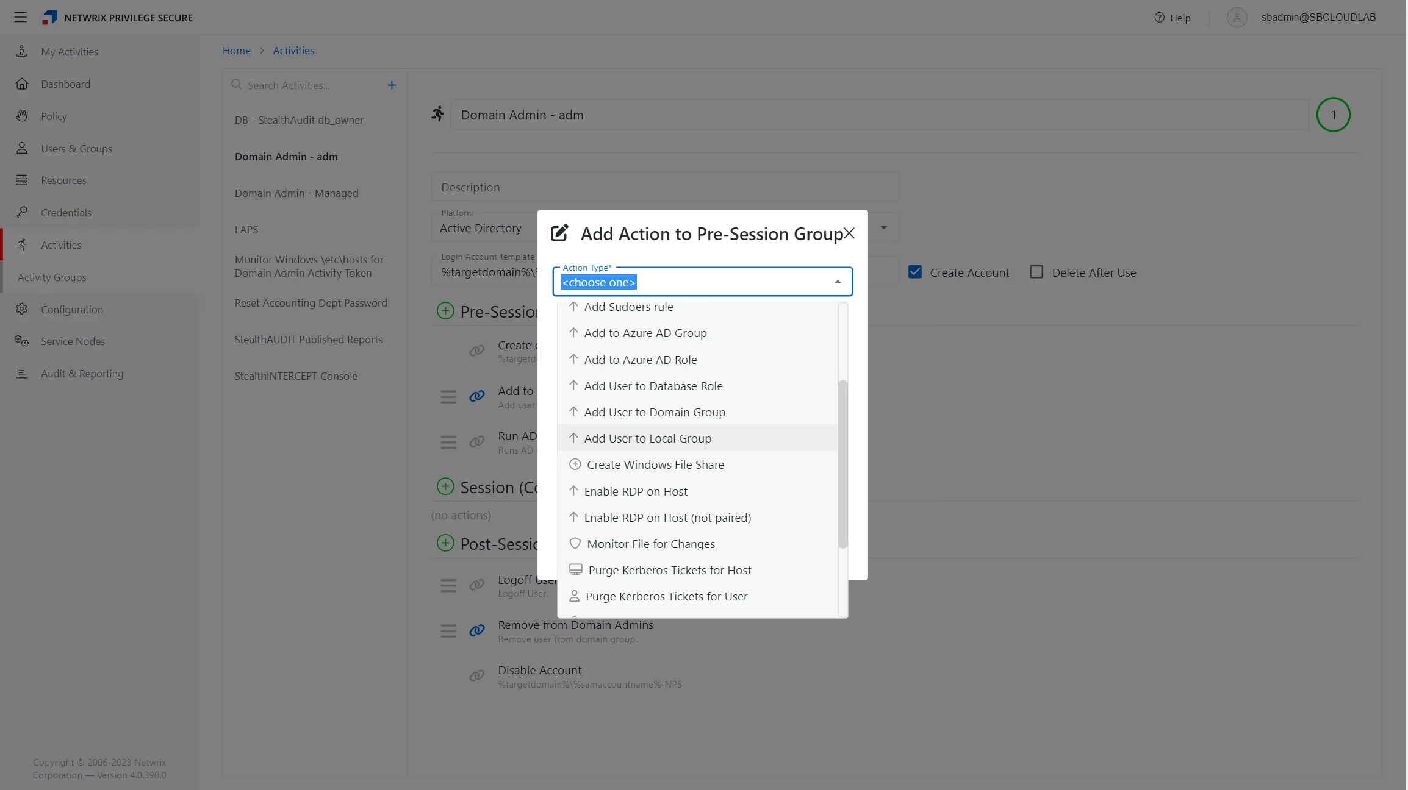Choose Add User to Database Role option
The width and height of the screenshot is (1408, 790).
point(697,386)
